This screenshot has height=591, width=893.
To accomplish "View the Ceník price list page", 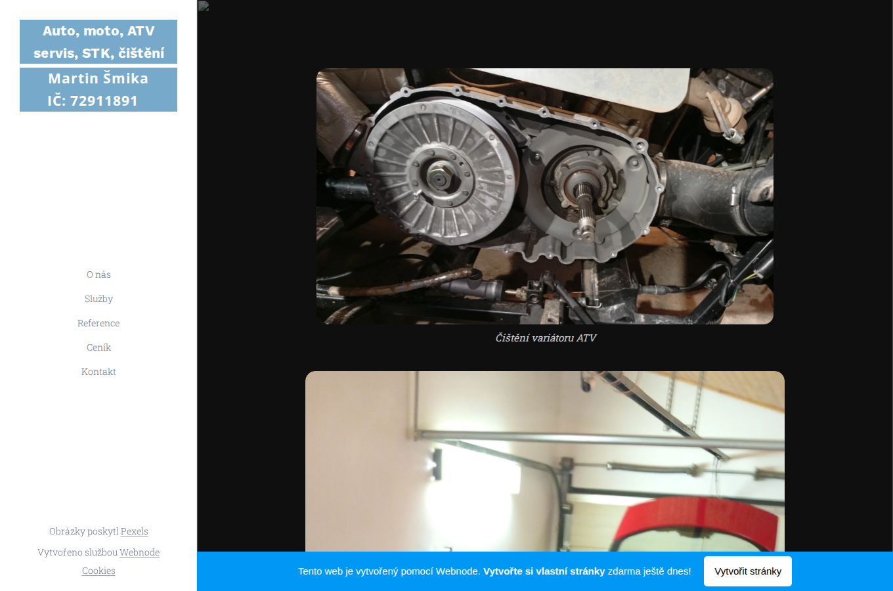I will pyautogui.click(x=98, y=347).
